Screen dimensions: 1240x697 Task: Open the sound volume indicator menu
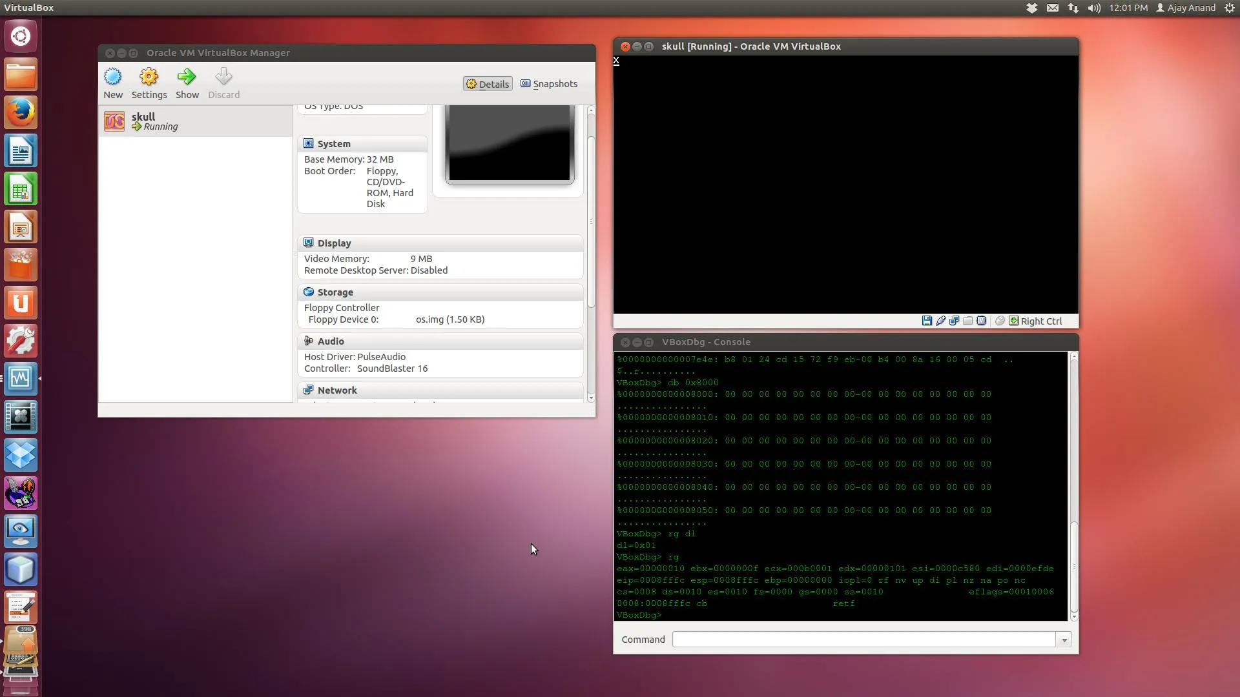click(1093, 8)
